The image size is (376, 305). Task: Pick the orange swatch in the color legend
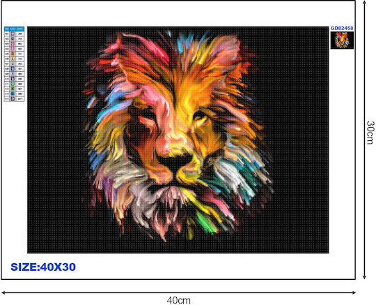(x=13, y=54)
